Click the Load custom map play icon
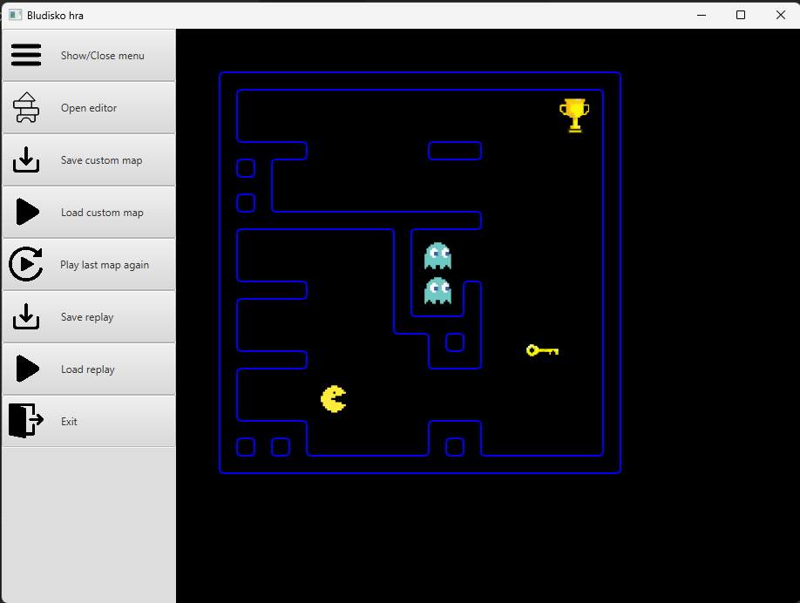800x603 pixels. tap(27, 212)
